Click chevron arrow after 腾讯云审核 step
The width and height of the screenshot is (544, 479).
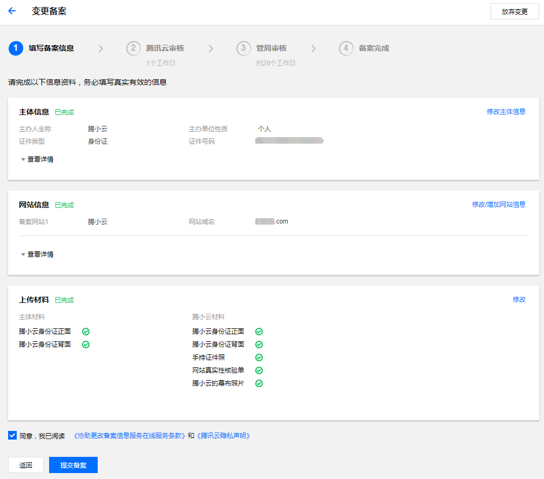pyautogui.click(x=211, y=49)
